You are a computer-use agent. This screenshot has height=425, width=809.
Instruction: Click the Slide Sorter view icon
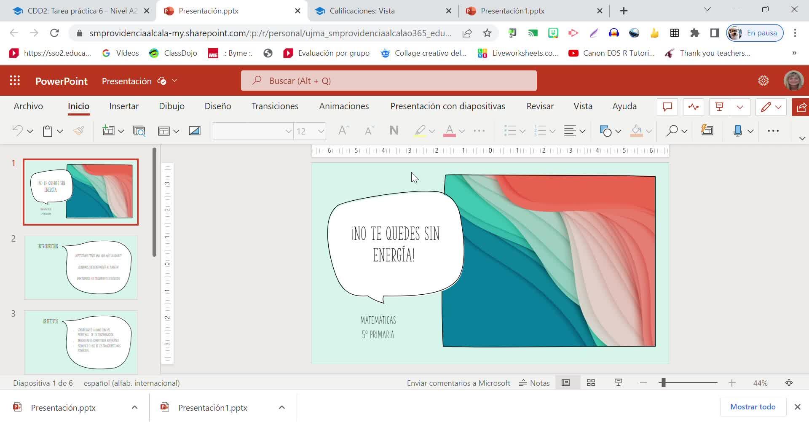pos(591,383)
